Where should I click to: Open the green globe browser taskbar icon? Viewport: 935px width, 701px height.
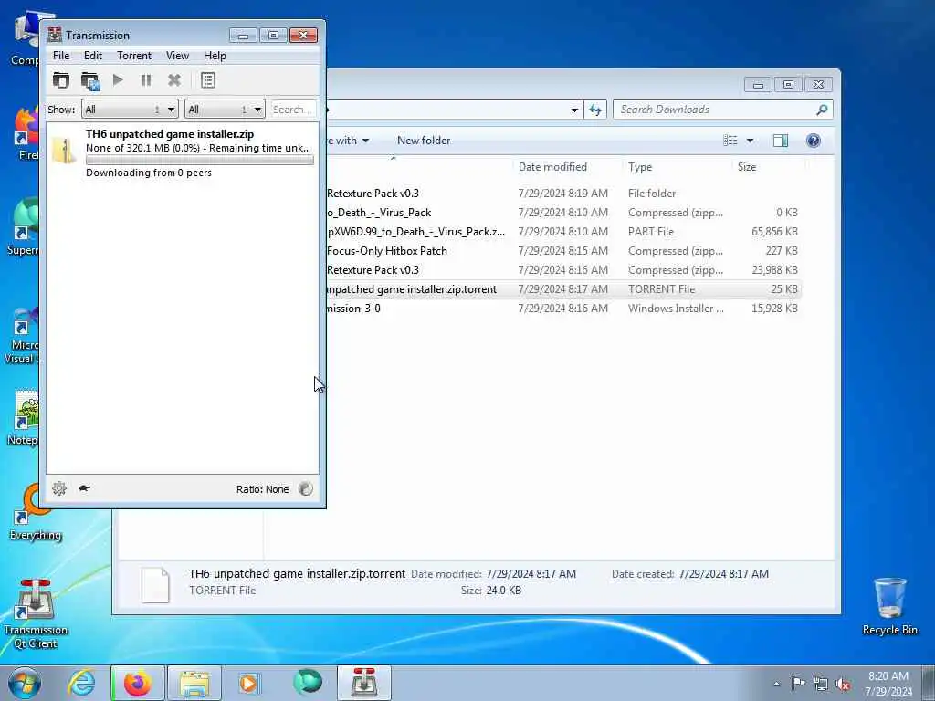tap(308, 683)
